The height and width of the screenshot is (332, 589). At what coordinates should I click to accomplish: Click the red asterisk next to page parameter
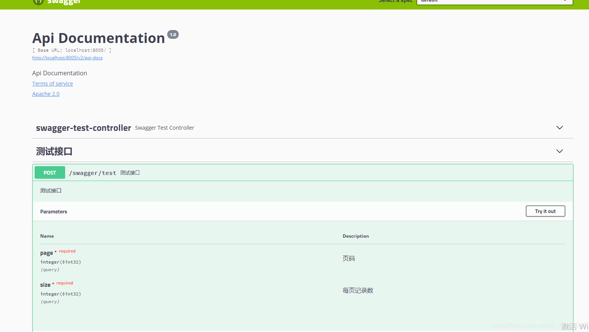[55, 252]
